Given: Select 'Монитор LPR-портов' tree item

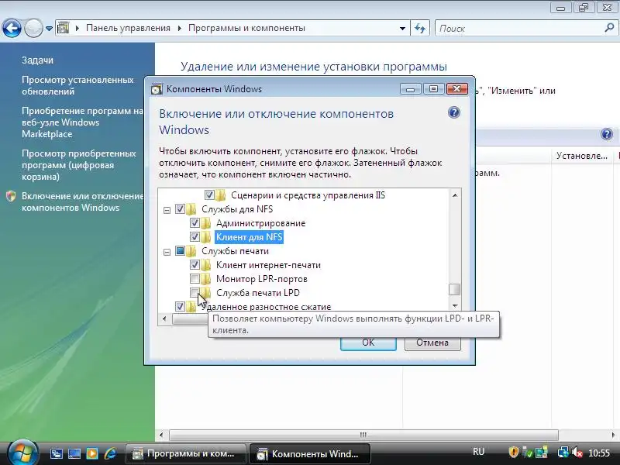Looking at the screenshot, I should coord(262,279).
